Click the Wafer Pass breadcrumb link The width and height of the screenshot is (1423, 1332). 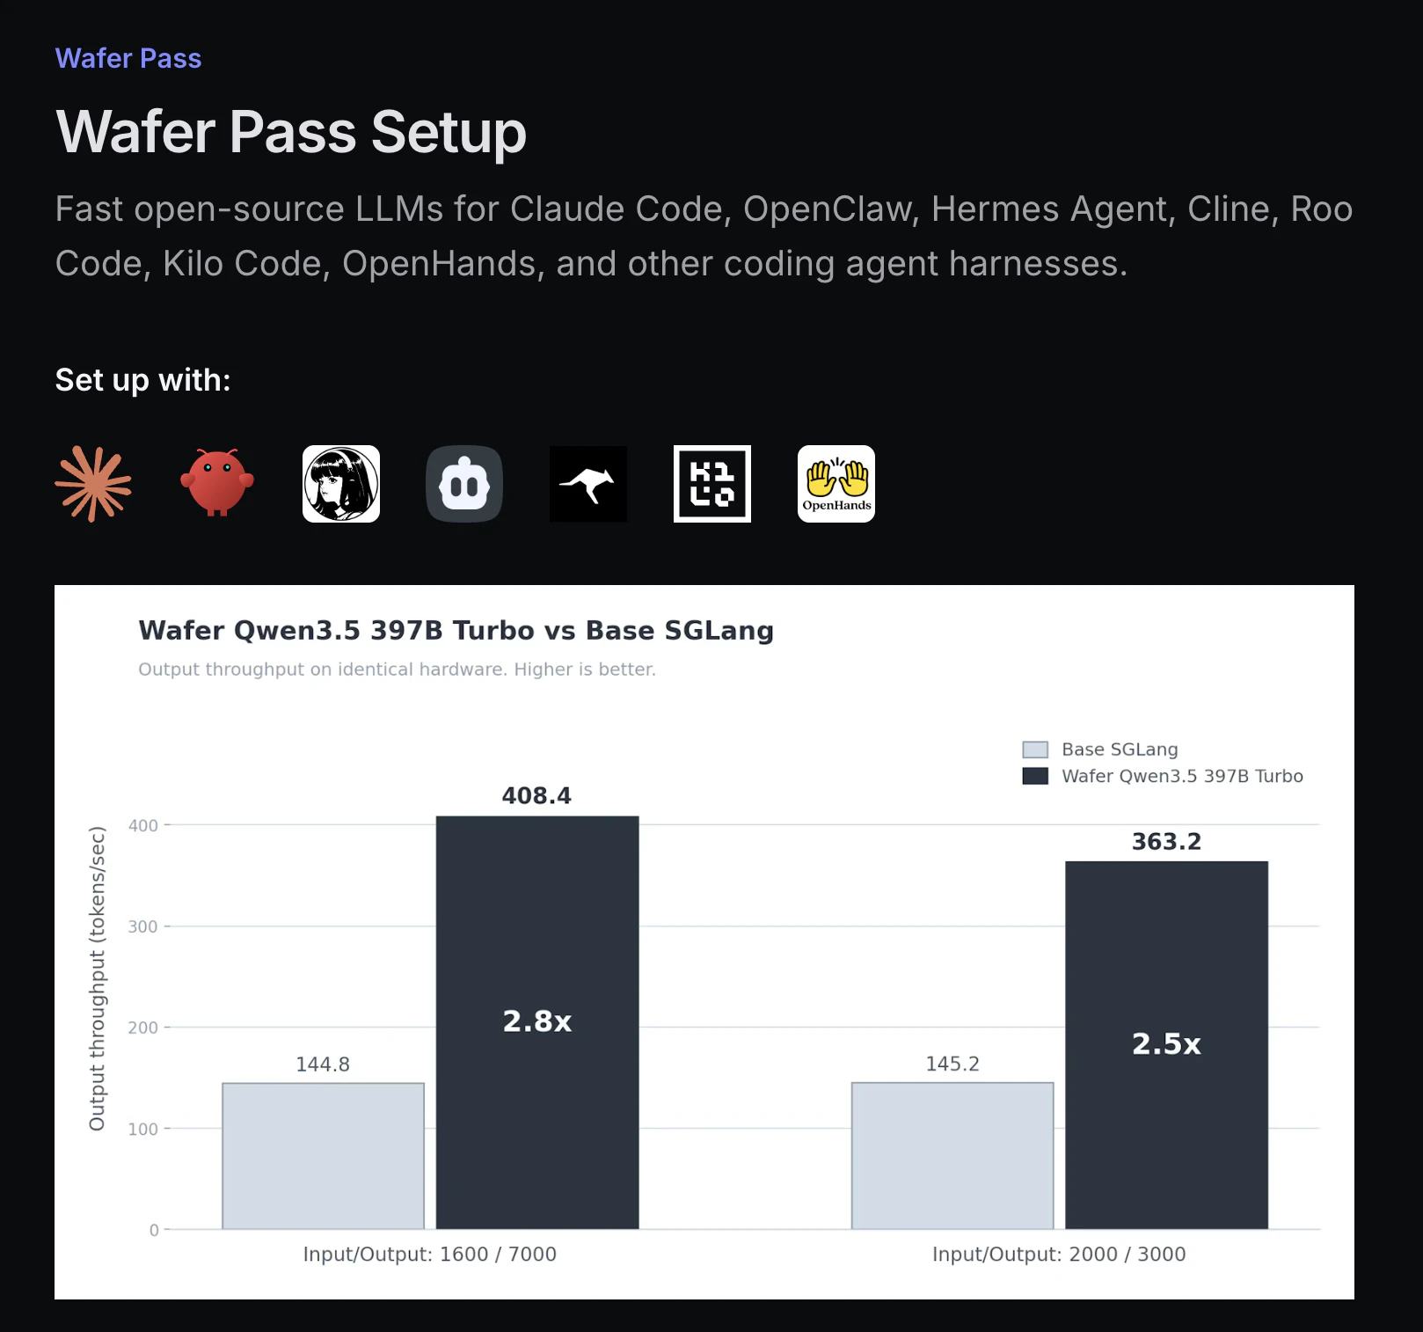[x=128, y=58]
